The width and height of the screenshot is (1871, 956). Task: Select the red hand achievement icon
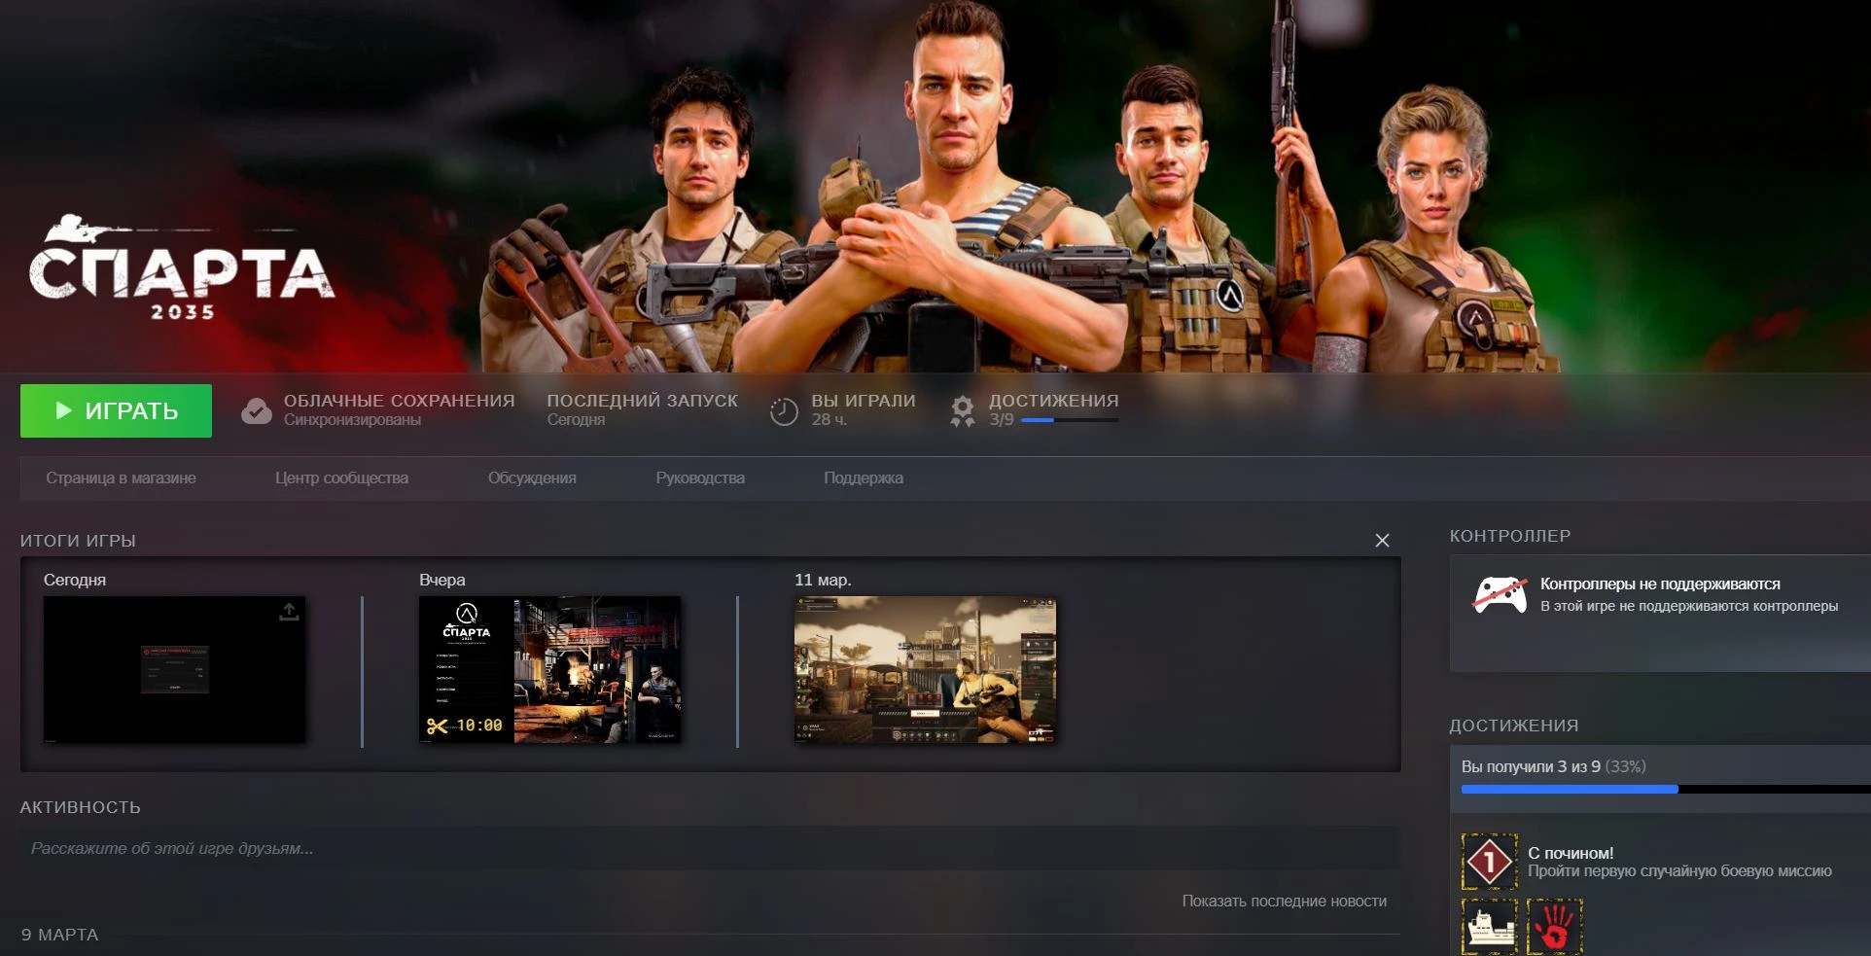[1554, 926]
